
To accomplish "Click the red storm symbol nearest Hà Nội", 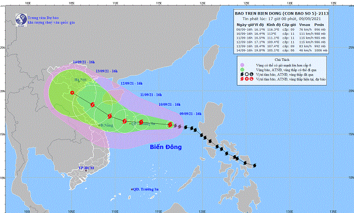I will point(73,93).
